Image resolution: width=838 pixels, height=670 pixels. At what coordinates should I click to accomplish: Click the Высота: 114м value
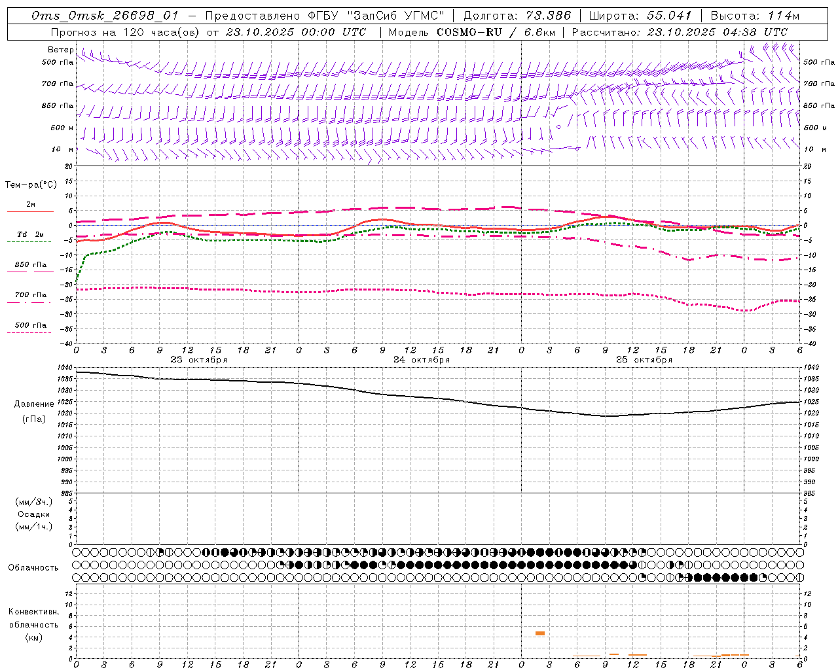coord(755,16)
